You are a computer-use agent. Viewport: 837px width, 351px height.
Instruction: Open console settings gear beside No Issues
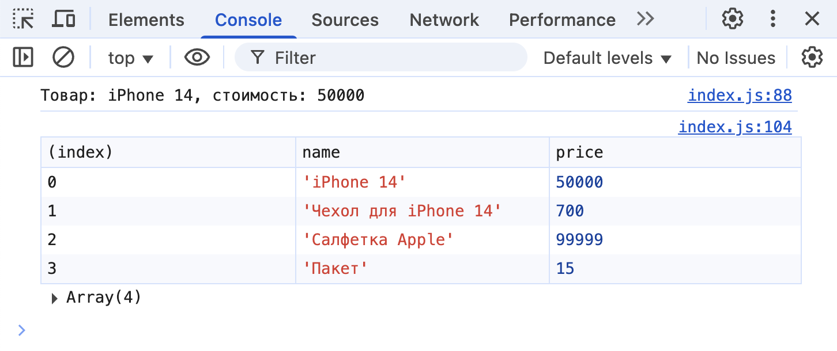tap(812, 58)
